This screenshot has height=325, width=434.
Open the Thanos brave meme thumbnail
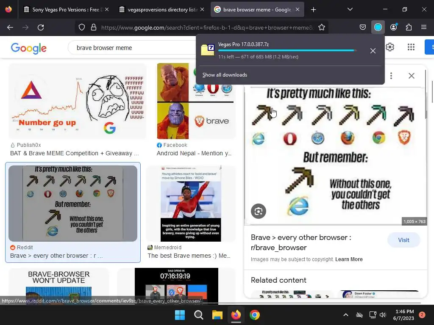[x=196, y=101]
